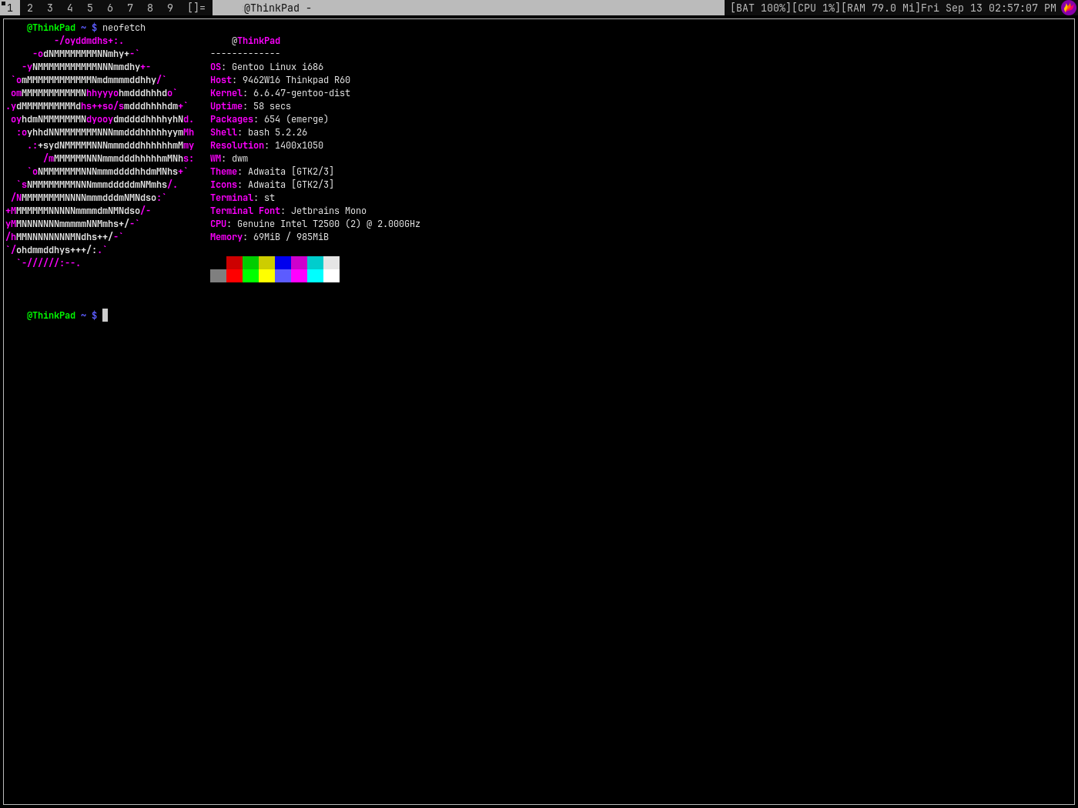Toggle the []= tiling layout symbol

(196, 8)
